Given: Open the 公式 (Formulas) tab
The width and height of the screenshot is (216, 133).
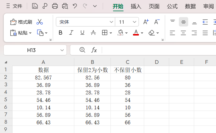Looking at the screenshot, I should click(172, 6).
